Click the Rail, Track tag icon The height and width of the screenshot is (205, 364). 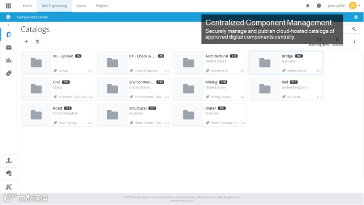pos(284,97)
